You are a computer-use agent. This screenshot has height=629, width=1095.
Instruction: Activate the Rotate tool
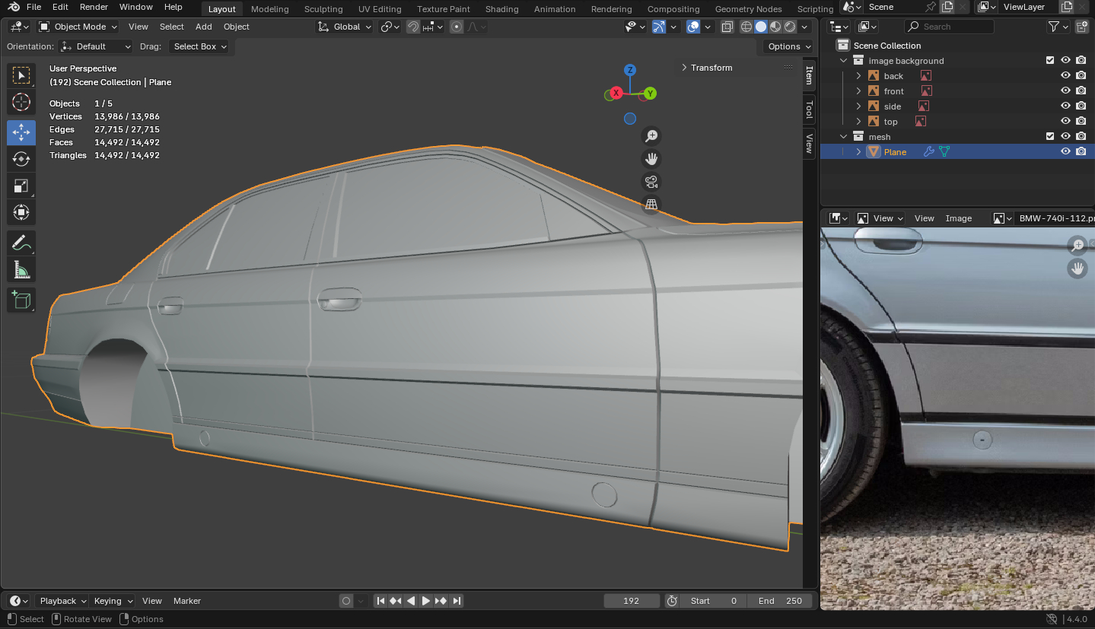(21, 159)
